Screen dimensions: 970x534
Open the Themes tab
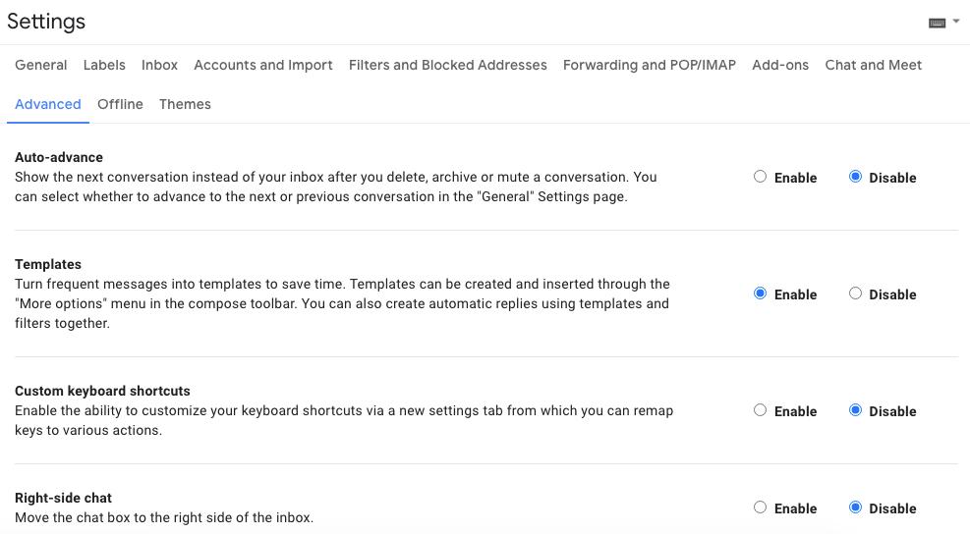[185, 104]
